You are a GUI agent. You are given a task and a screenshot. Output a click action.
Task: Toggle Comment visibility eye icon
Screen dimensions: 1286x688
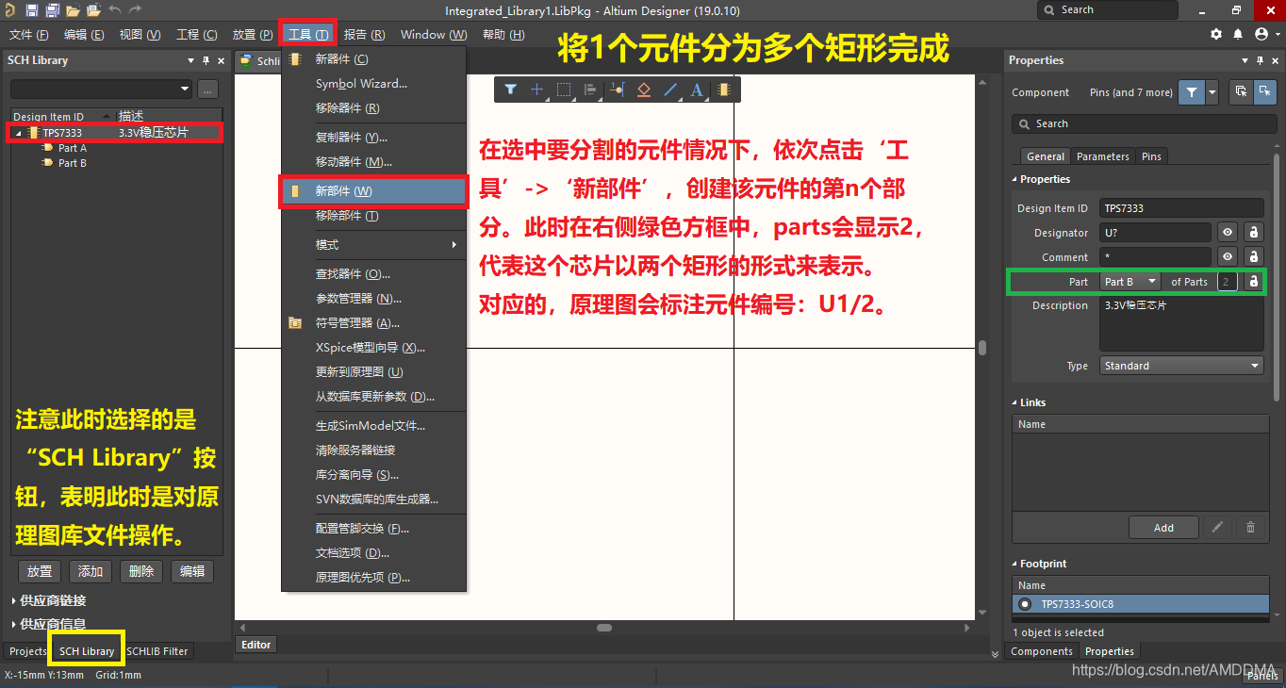click(x=1228, y=256)
